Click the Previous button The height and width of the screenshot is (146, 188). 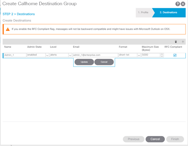pyautogui.click(x=133, y=139)
